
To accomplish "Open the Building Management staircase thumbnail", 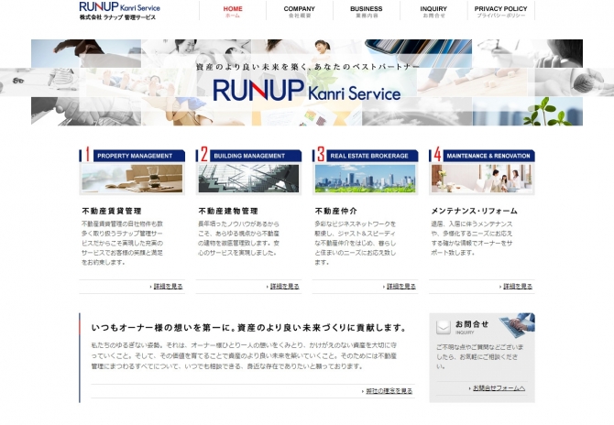I will tap(248, 179).
